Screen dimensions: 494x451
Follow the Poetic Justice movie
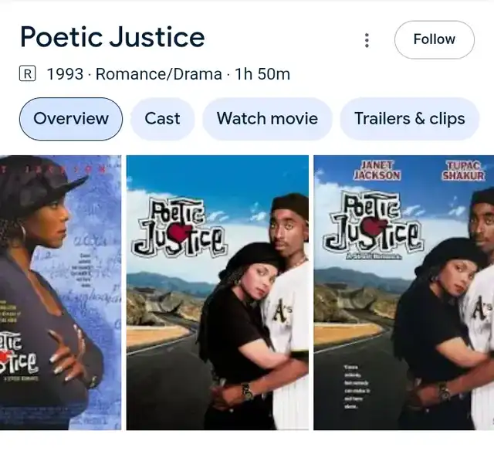(434, 39)
